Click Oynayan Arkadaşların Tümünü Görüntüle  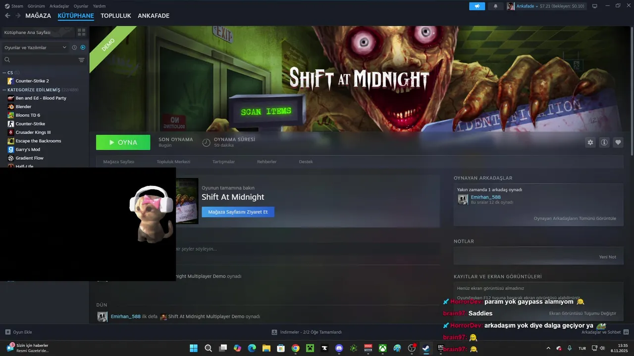click(x=575, y=218)
